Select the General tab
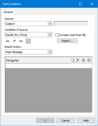This screenshot has width=98, height=126. (8, 12)
